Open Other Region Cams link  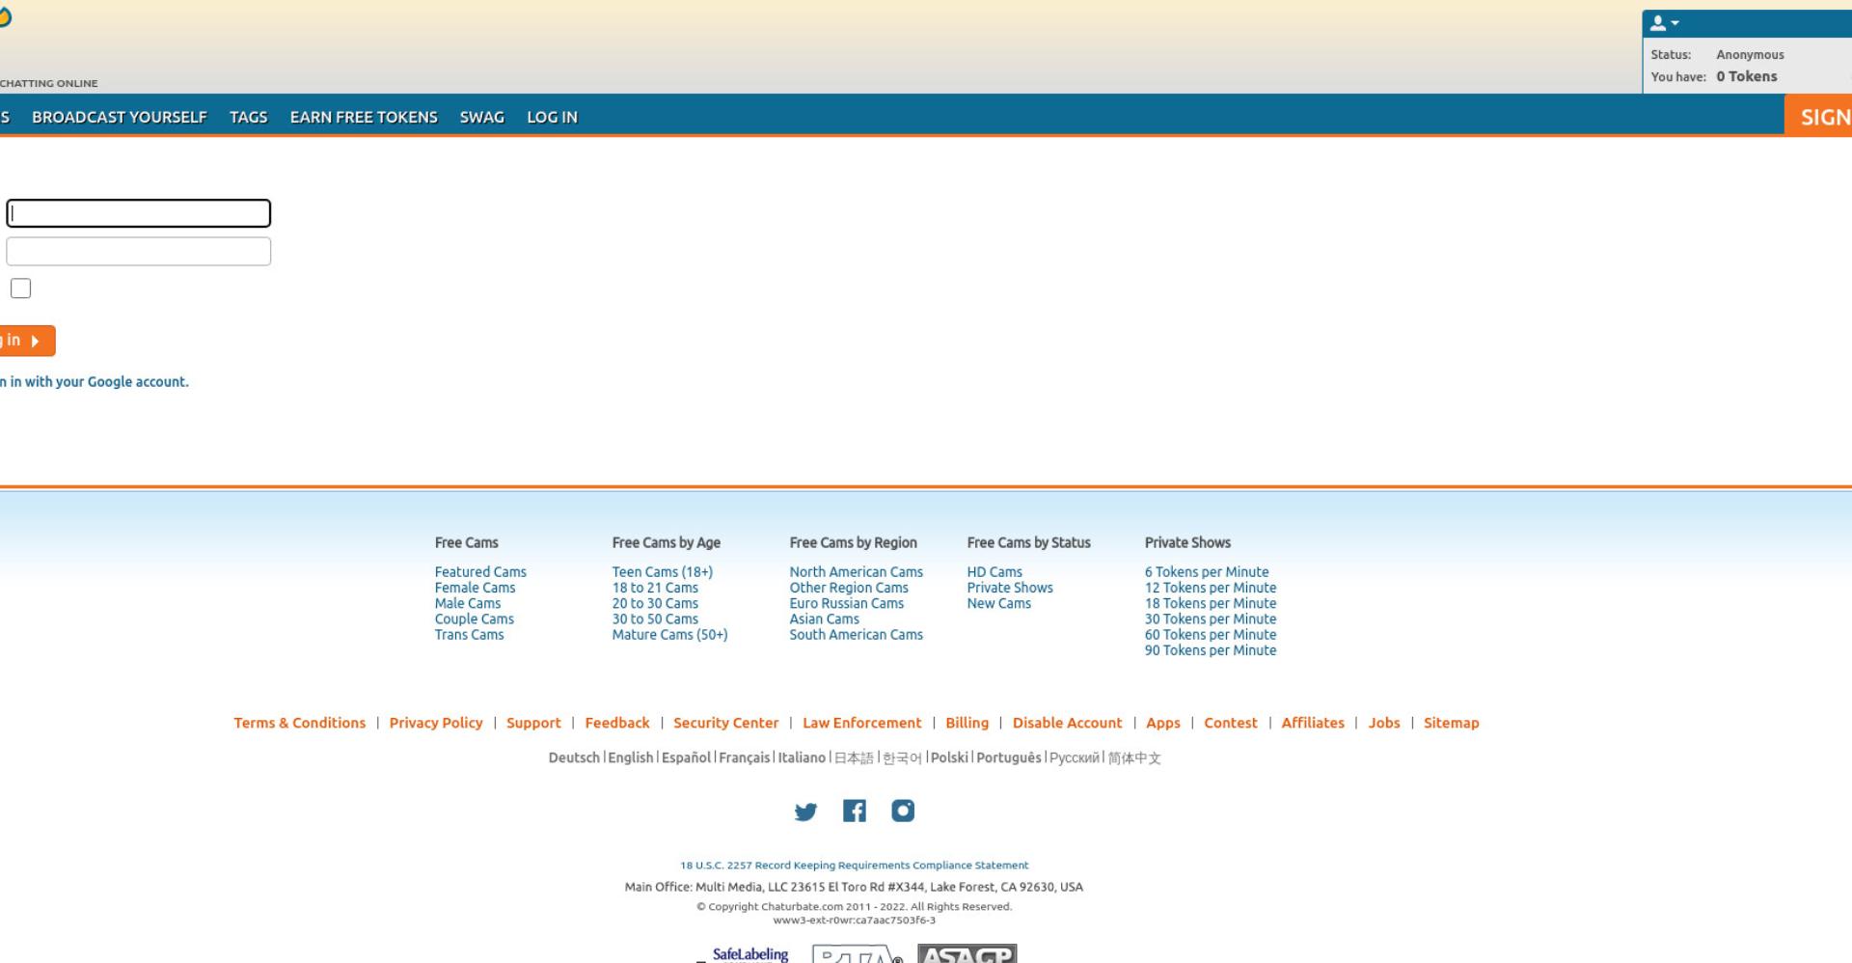click(849, 588)
